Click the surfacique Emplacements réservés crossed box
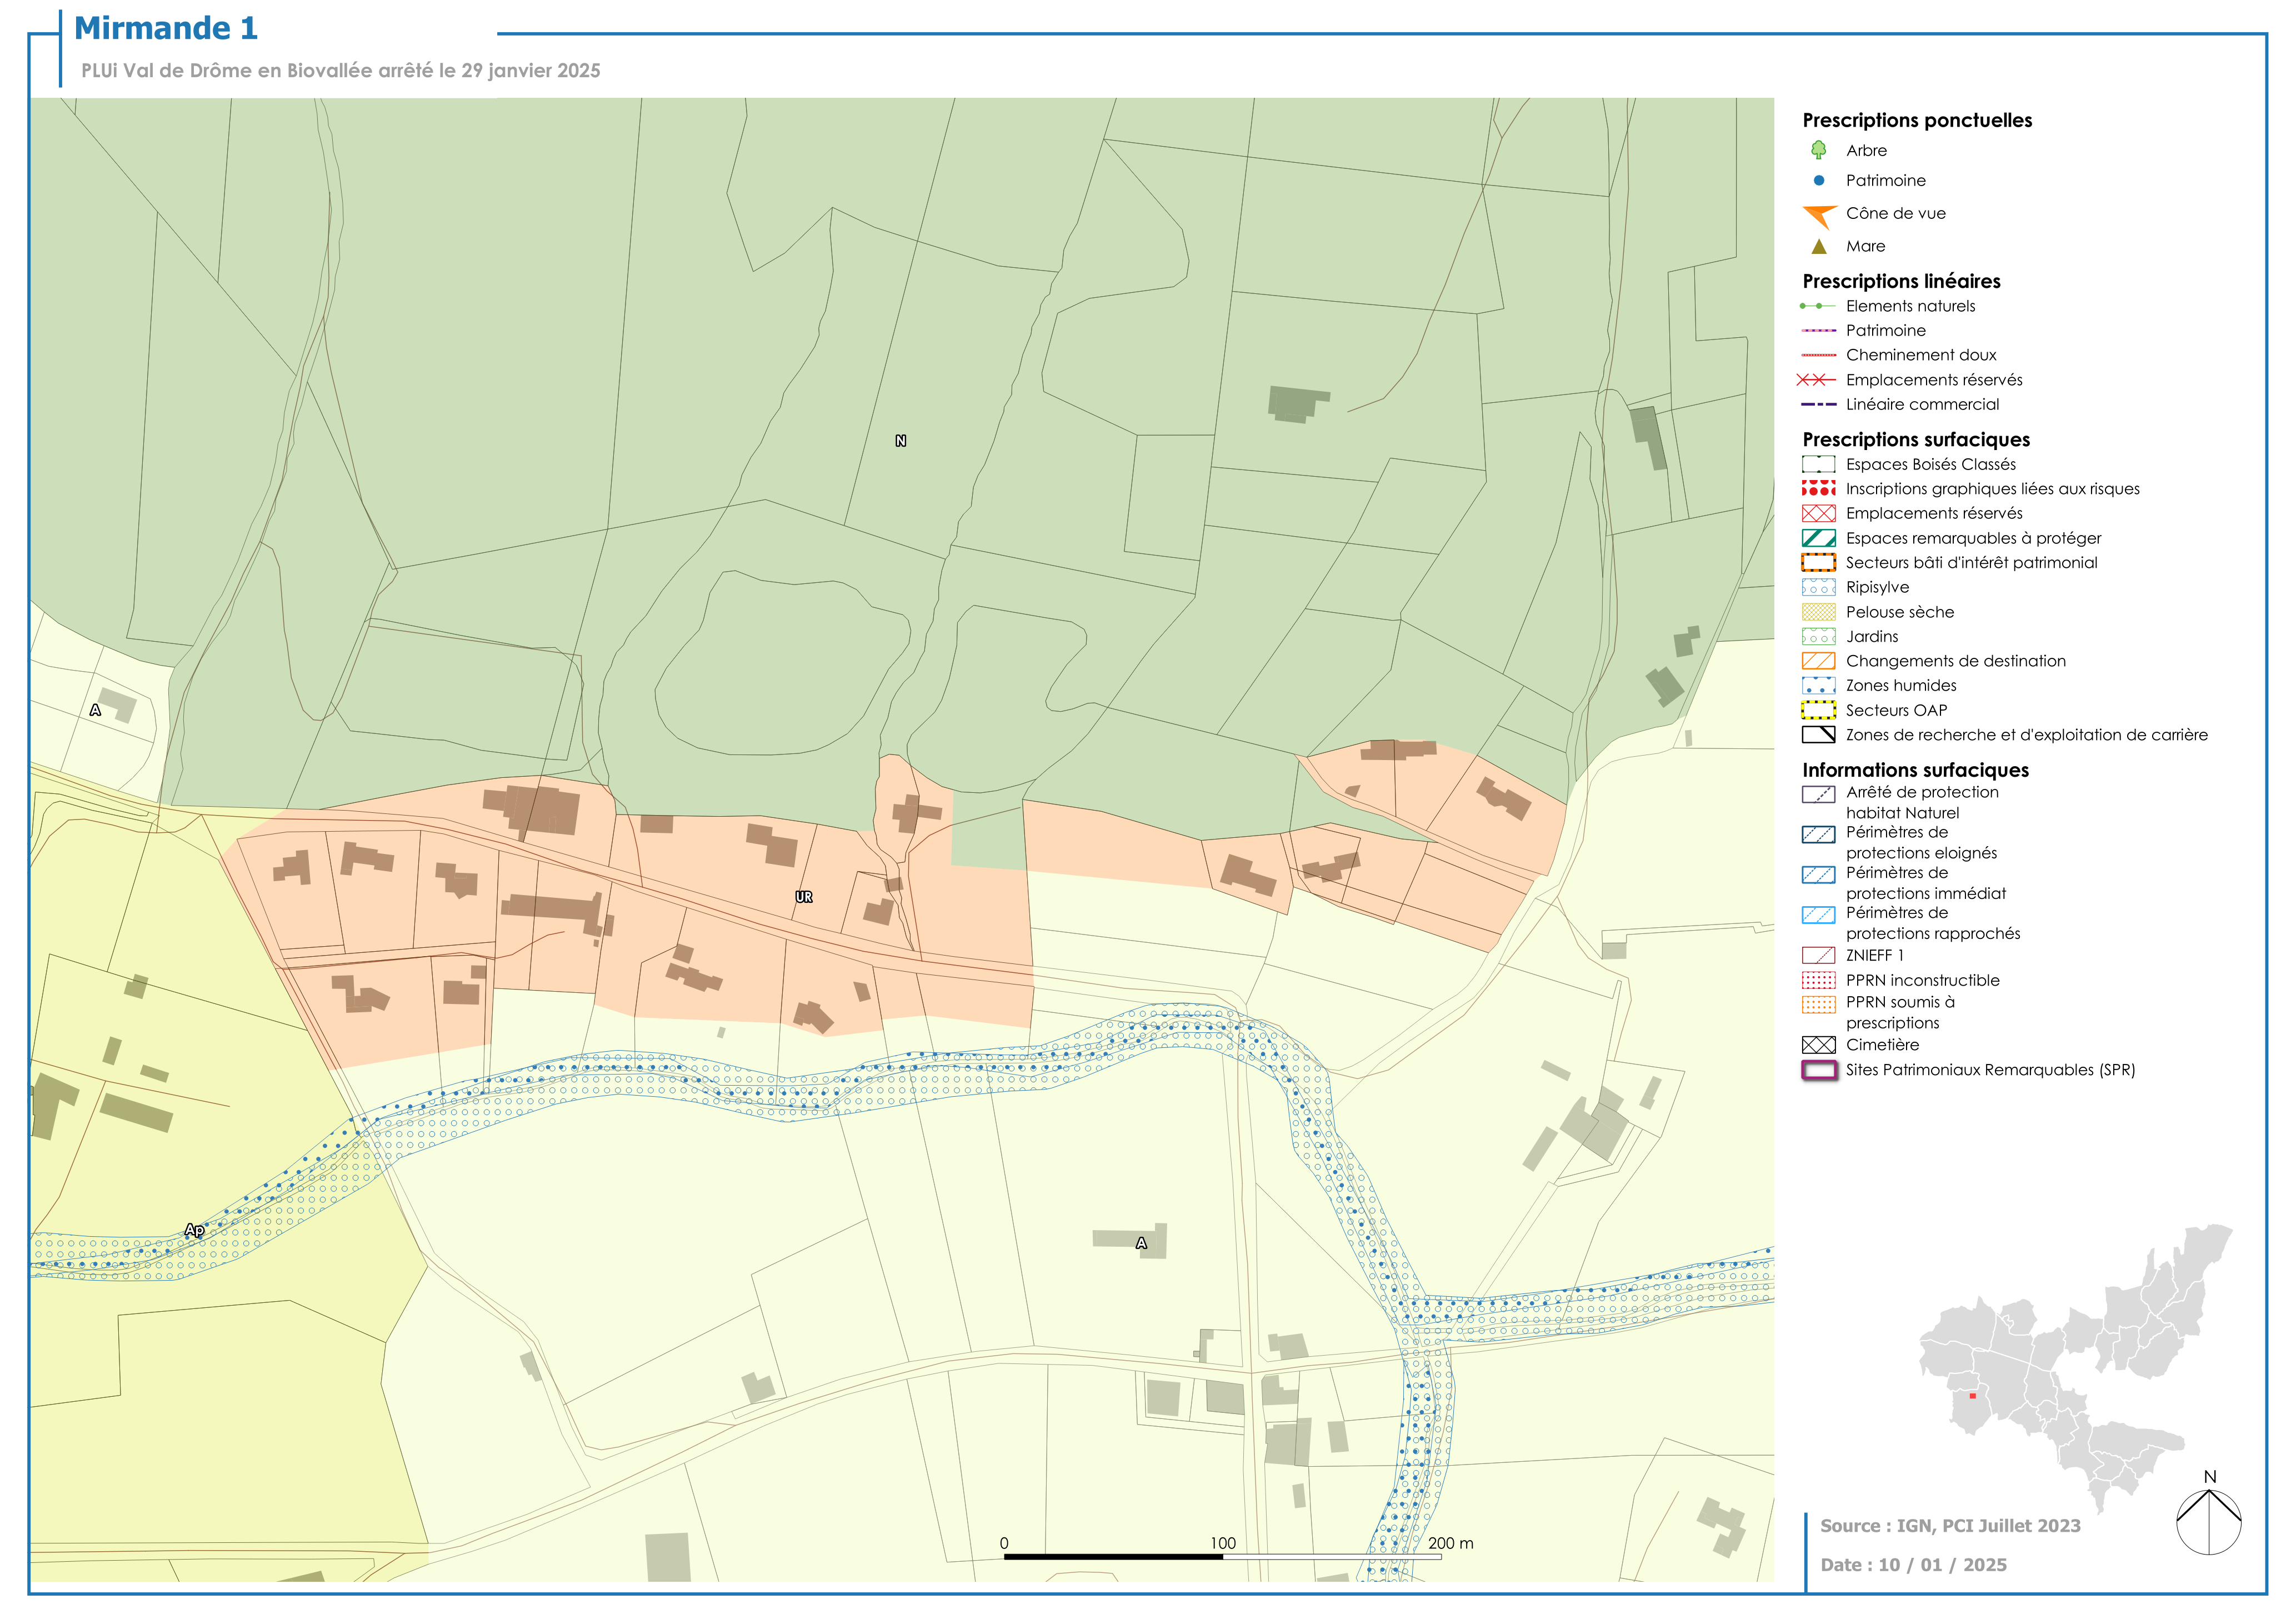2296x1624 pixels. [1818, 513]
